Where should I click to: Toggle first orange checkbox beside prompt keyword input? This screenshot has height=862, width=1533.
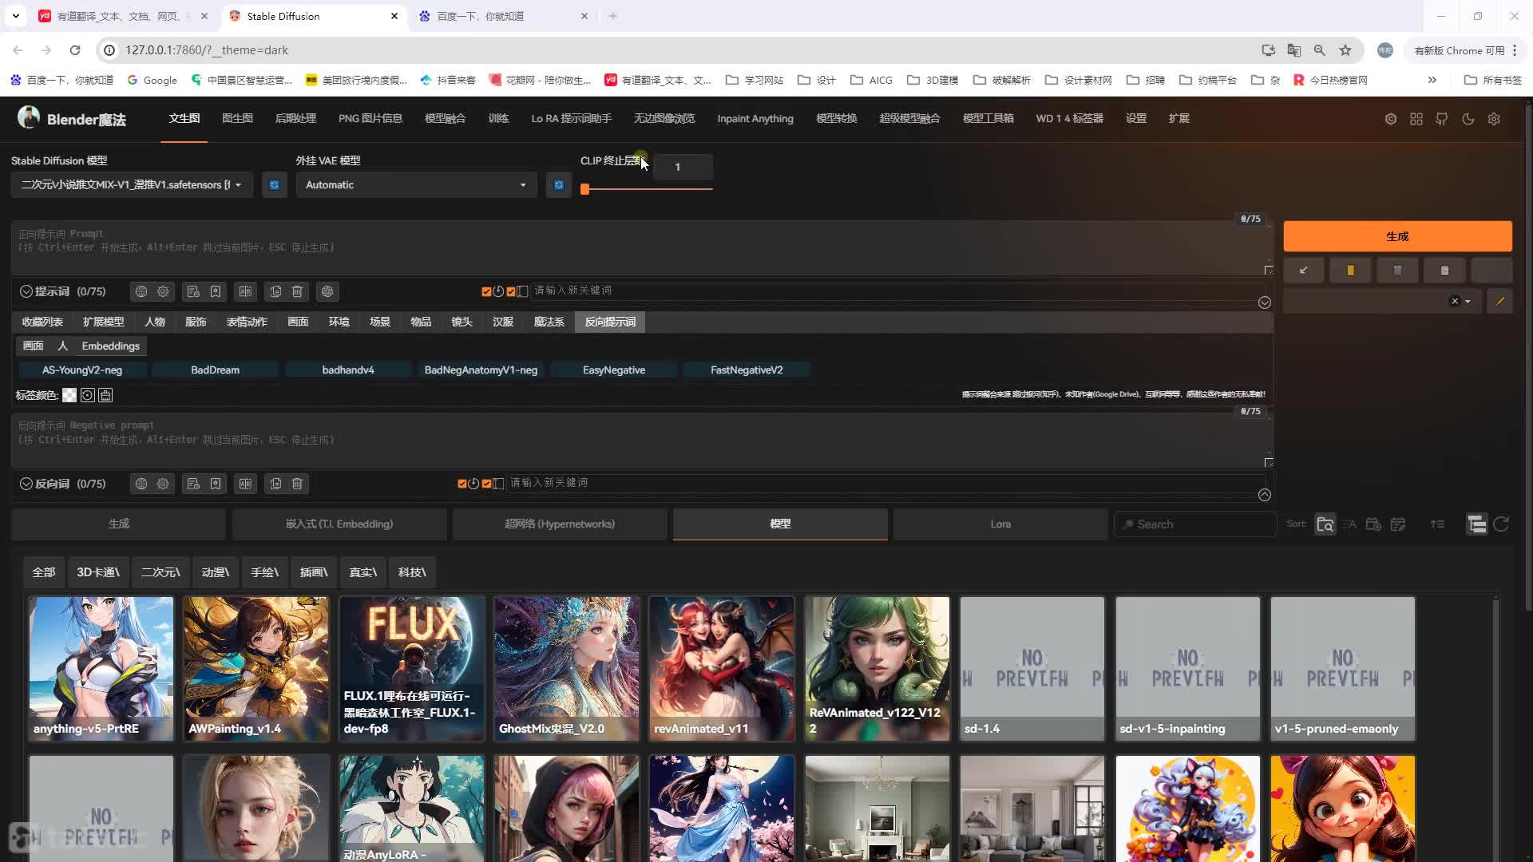[x=486, y=292]
